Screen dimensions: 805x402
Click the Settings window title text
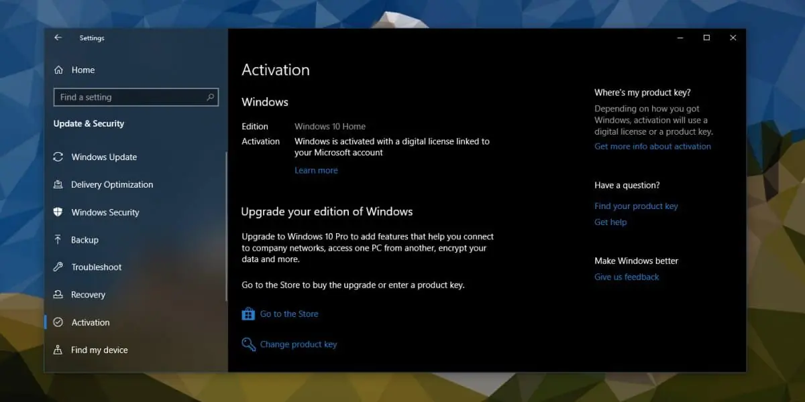[92, 38]
